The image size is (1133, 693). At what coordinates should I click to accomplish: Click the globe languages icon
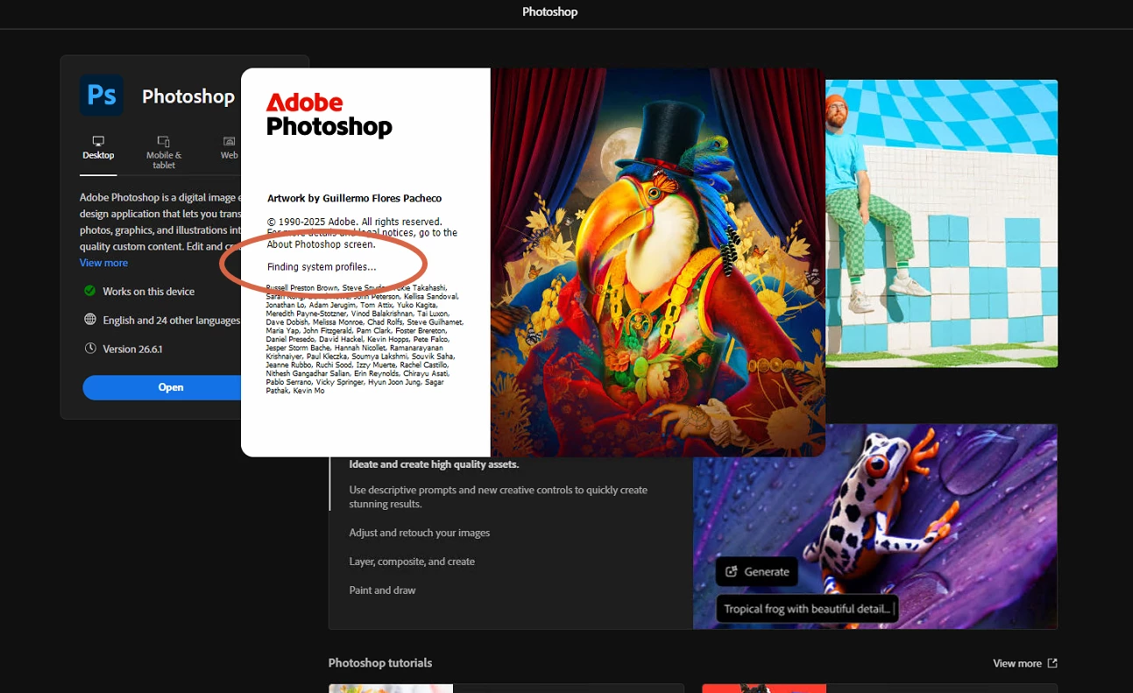pos(89,320)
